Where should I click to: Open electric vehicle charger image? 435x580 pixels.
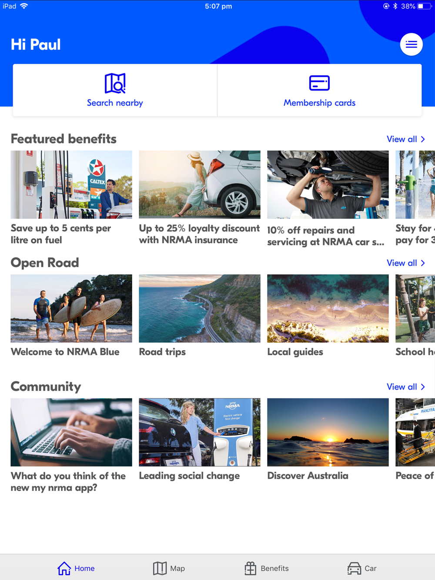point(200,432)
